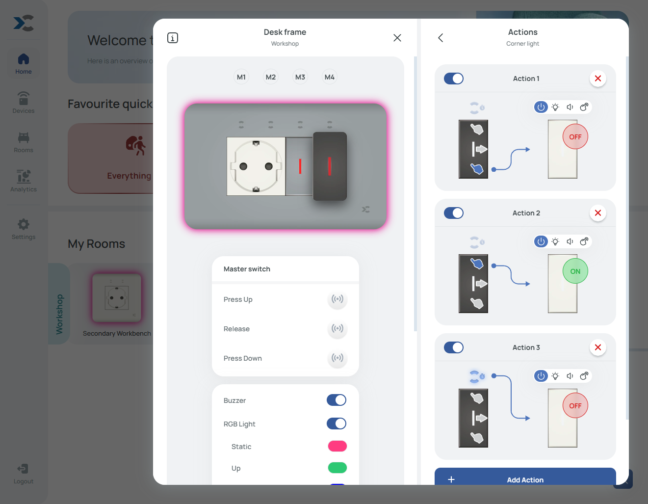Select the M1 memory tab
648x504 pixels.
click(241, 77)
